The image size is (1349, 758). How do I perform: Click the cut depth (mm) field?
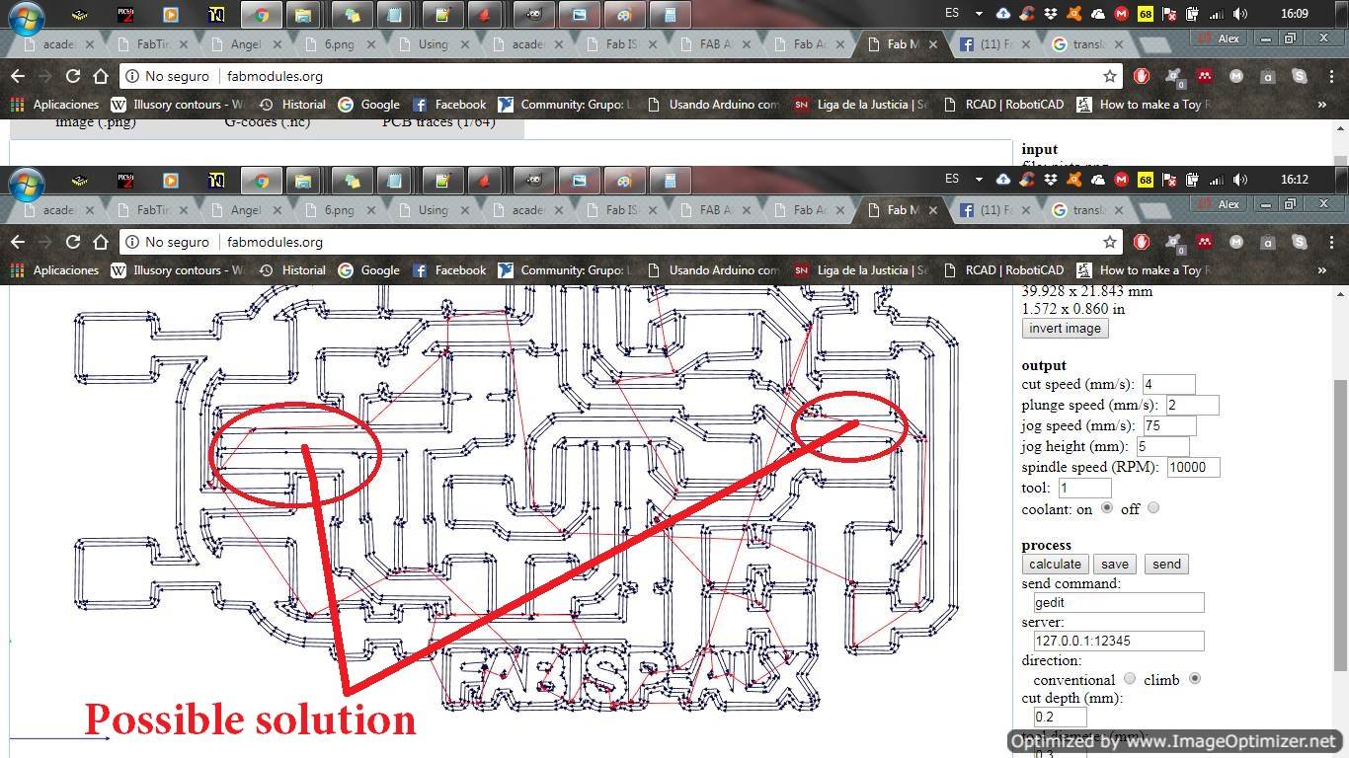point(1060,717)
